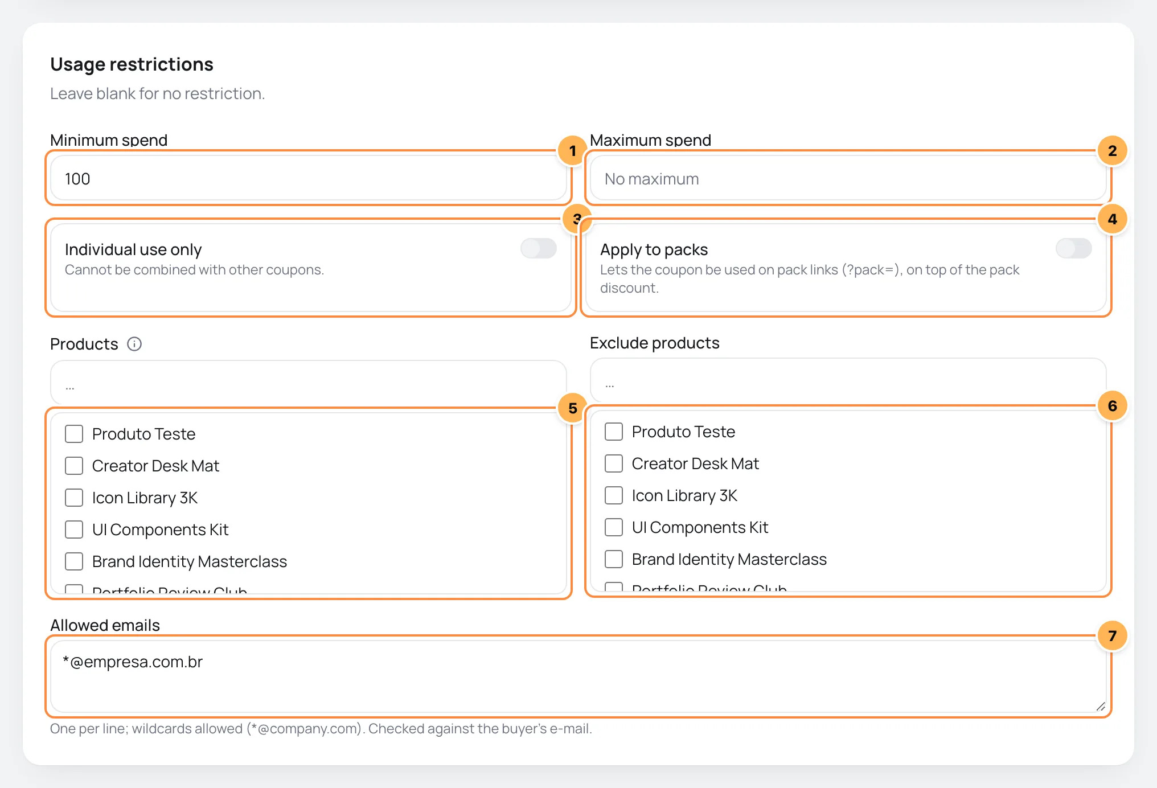The width and height of the screenshot is (1157, 788).
Task: Check Brand Identity Masterclass under Products
Action: [x=74, y=561]
